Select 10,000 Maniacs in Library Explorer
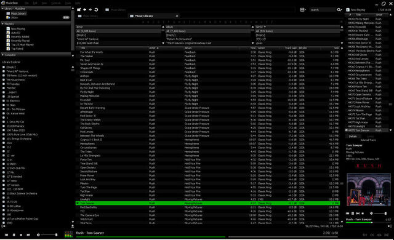The width and height of the screenshot is (394, 240). (x=15, y=126)
